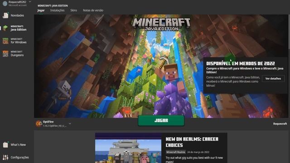
Task: Click the OptiFine installation icon
Action: point(39,124)
